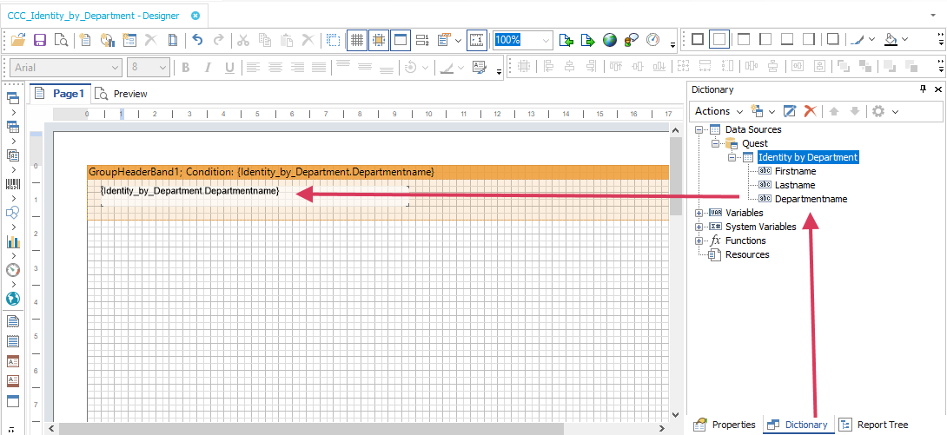Select the GroupHeaderBand1 band header
The image size is (947, 435).
[378, 172]
